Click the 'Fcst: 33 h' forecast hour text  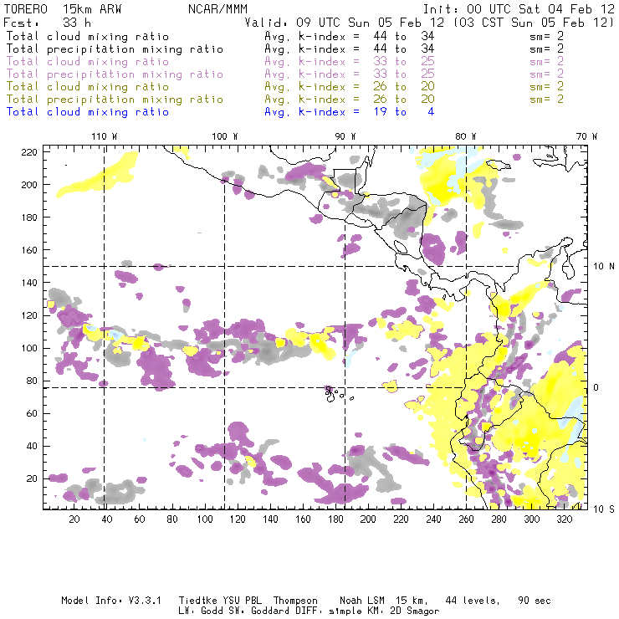pyautogui.click(x=47, y=23)
